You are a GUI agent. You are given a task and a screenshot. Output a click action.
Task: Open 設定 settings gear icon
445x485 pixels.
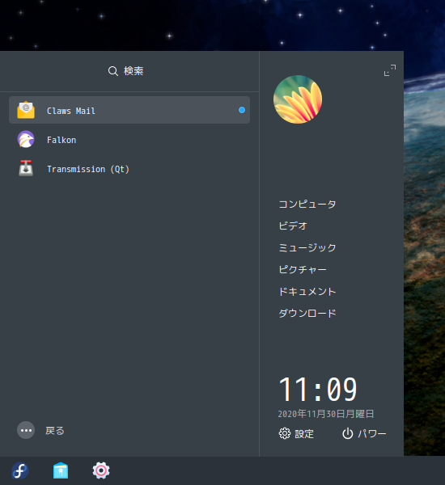click(x=285, y=433)
